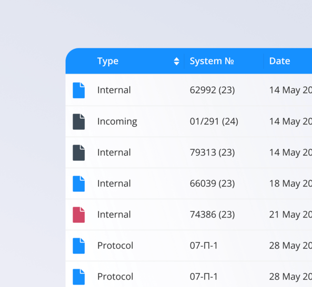Click the Type column header
312x287 pixels.
coord(108,61)
